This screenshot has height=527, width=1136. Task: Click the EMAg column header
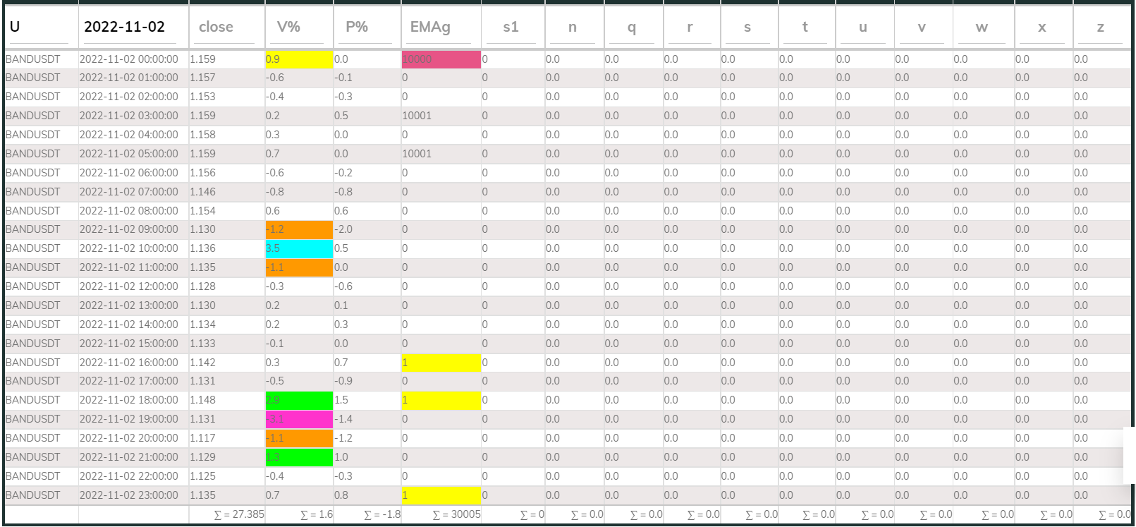(x=441, y=27)
